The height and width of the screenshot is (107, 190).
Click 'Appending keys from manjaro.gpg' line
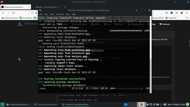(65, 56)
